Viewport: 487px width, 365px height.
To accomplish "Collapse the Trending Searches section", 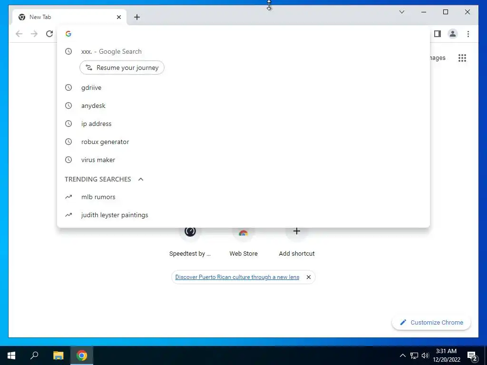I will tap(141, 179).
